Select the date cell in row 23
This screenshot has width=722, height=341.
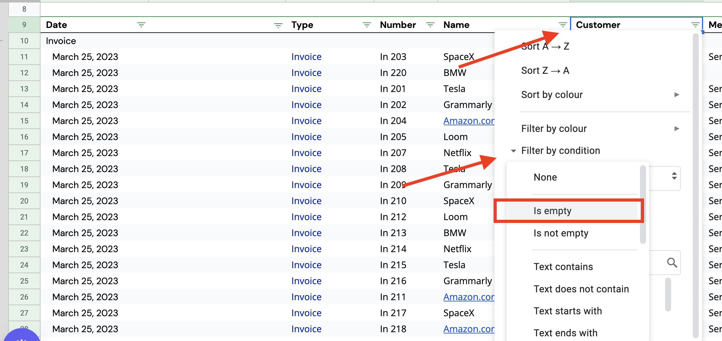pos(85,249)
